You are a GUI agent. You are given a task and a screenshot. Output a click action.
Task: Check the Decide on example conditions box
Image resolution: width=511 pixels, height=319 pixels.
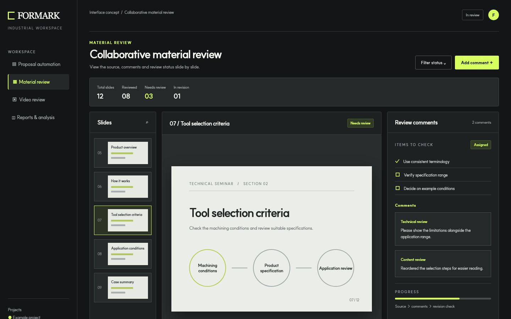397,188
